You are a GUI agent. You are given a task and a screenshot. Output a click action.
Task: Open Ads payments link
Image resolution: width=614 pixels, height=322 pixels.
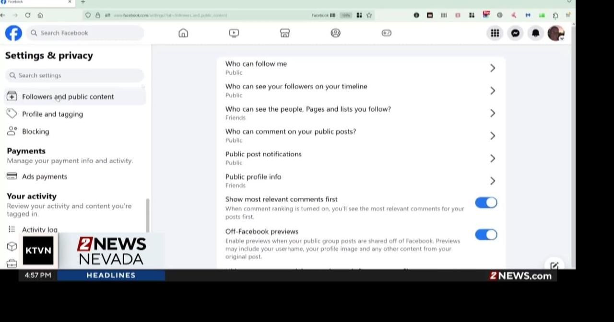pyautogui.click(x=45, y=176)
